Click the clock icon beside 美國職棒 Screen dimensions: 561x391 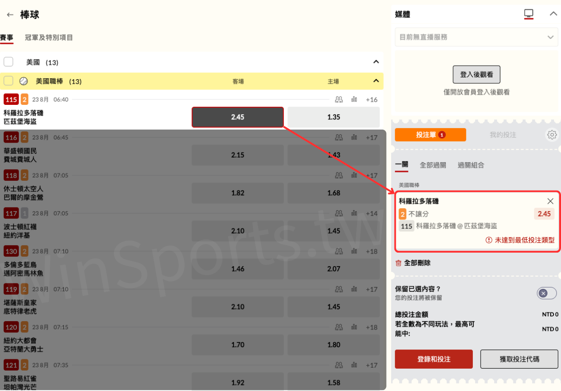tap(24, 81)
